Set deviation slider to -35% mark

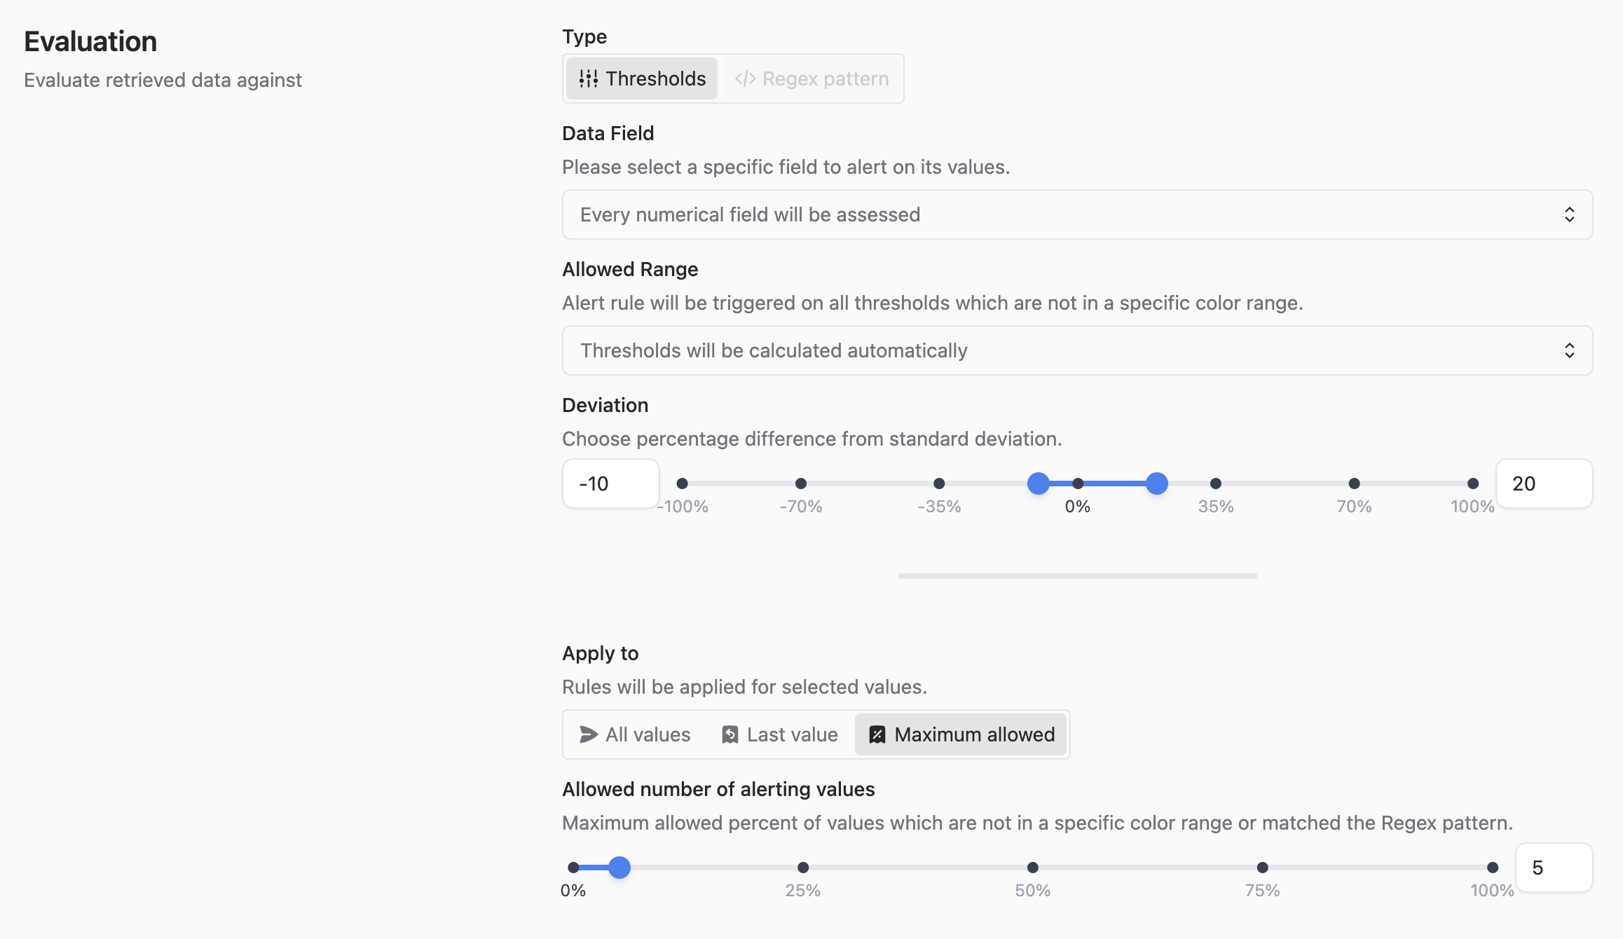coord(939,484)
